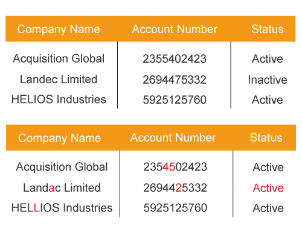This screenshot has width=302, height=229.
Task: Click the bottom table's Account Number header
Action: [173, 138]
